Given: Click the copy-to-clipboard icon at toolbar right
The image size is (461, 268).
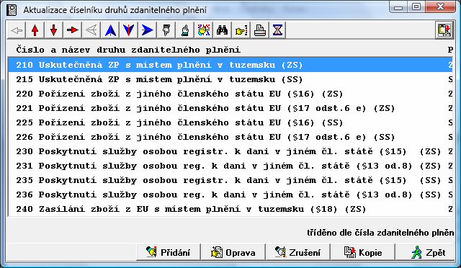Looking at the screenshot, I should (444, 30).
